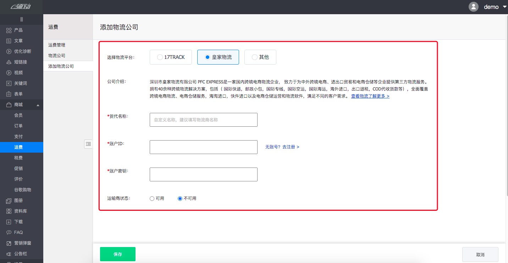The width and height of the screenshot is (508, 263).
Task: Click the 货代名称 input field
Action: (203, 120)
